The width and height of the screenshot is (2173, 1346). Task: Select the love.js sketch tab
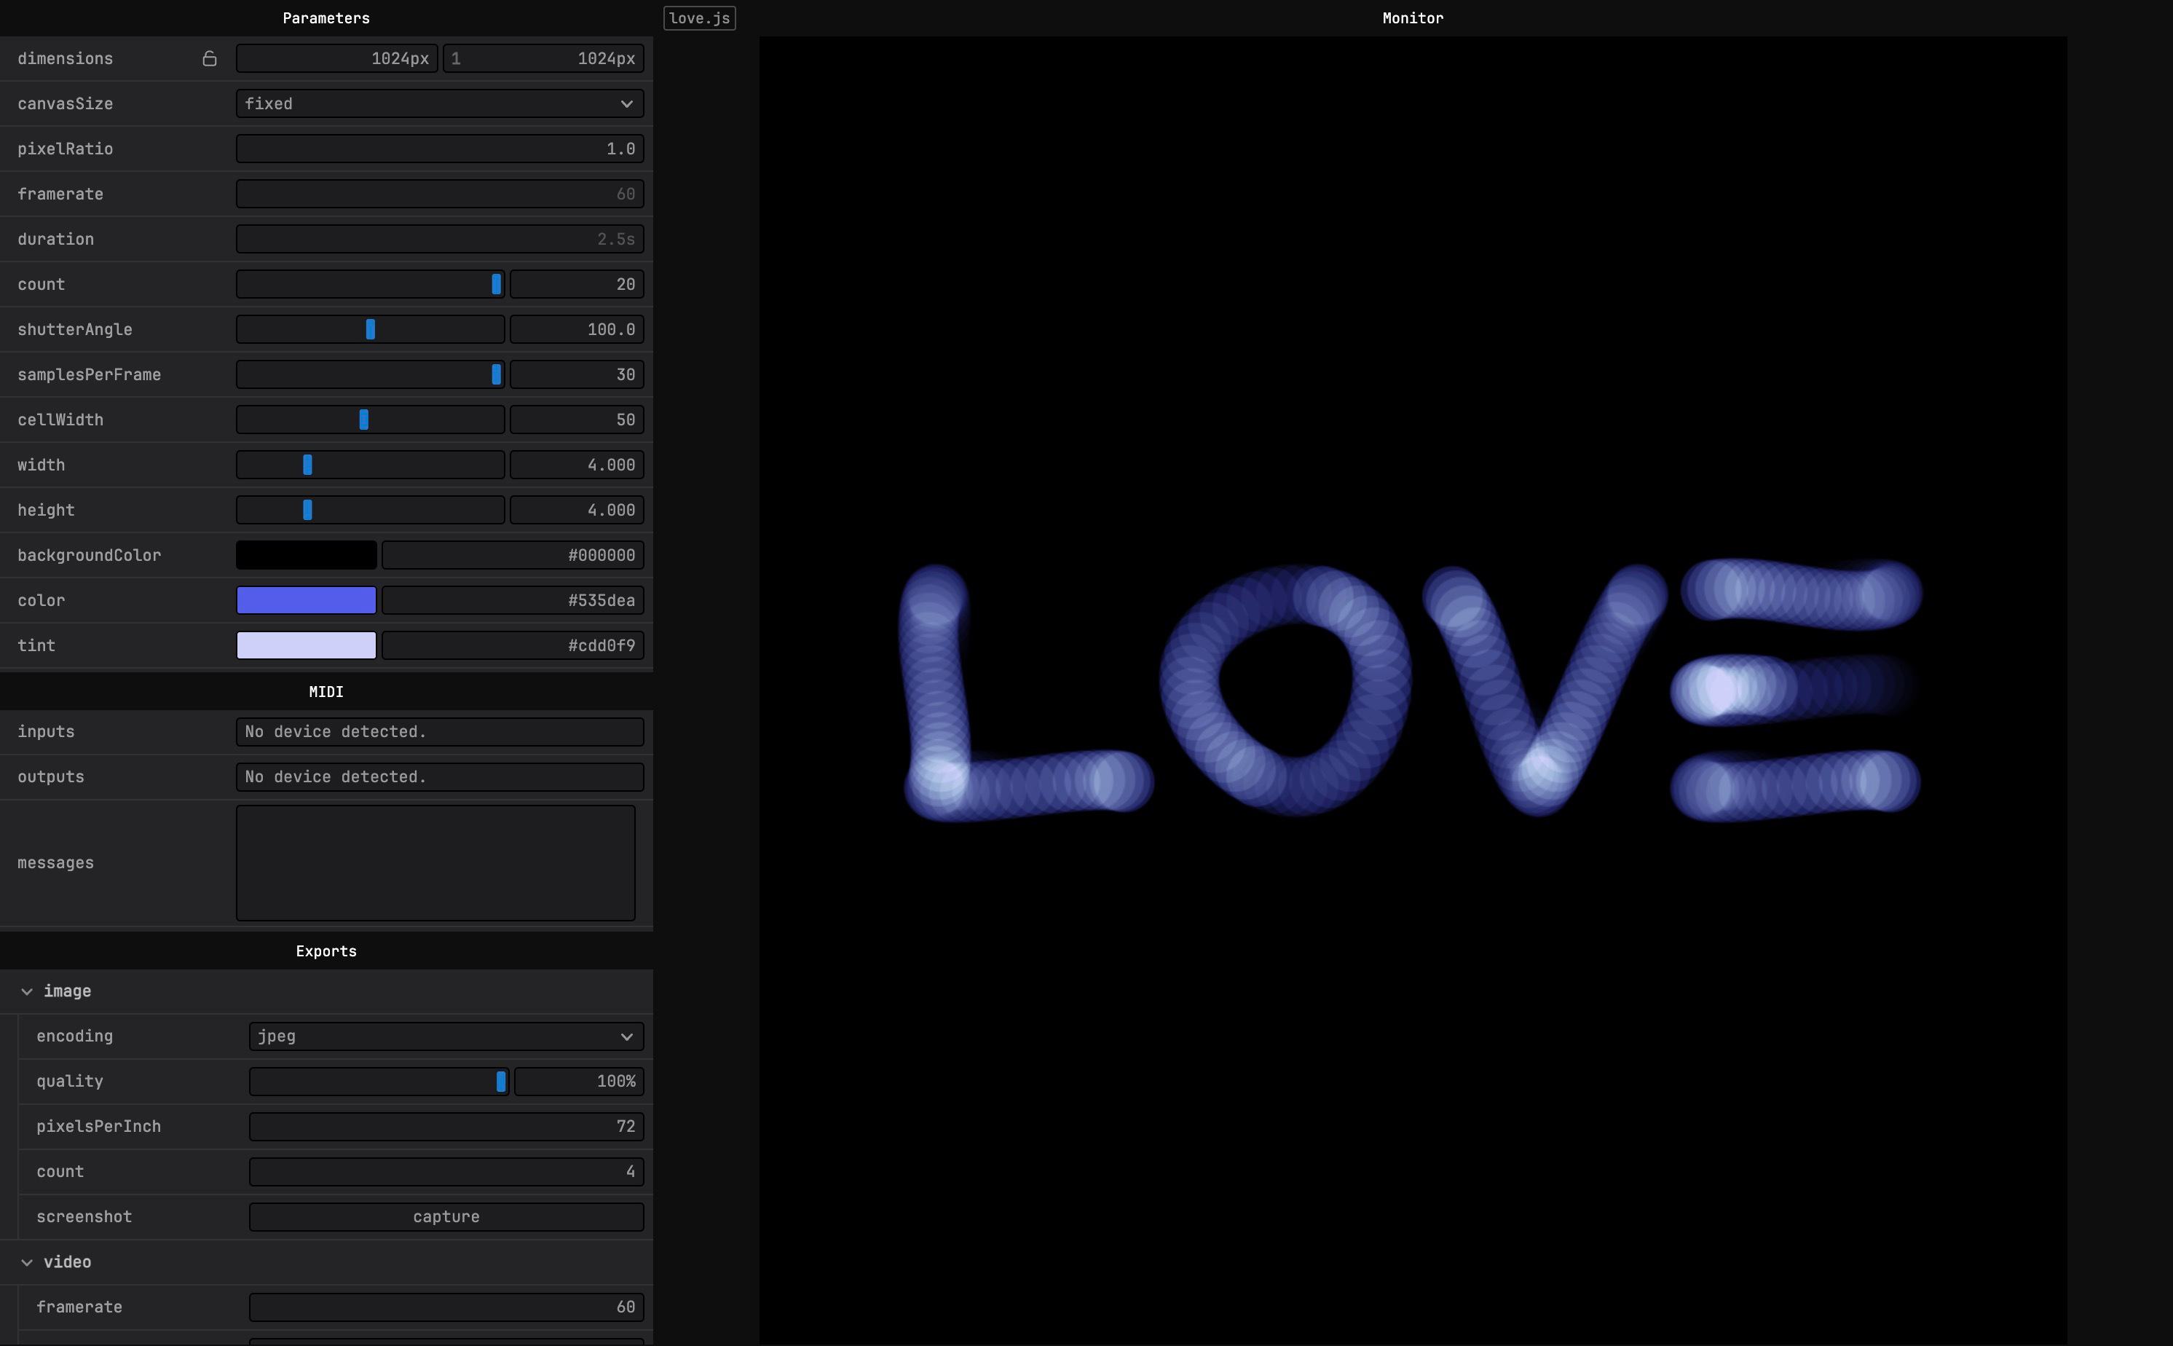click(699, 17)
